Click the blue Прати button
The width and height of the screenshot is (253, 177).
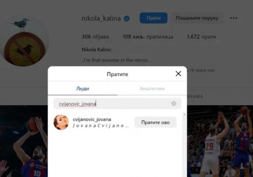(153, 18)
